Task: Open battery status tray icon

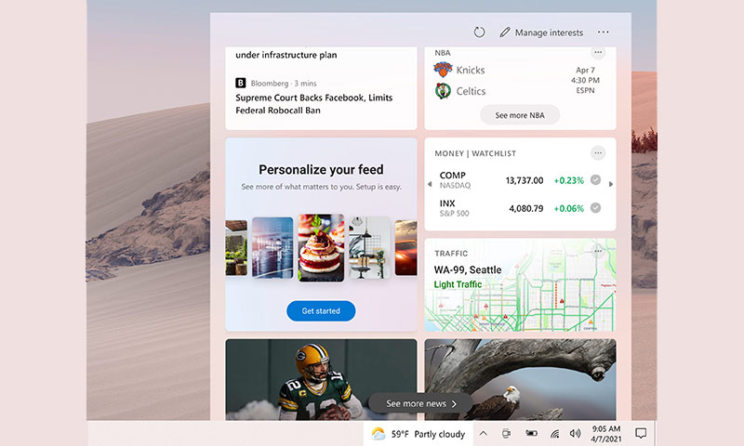Action: point(531,433)
